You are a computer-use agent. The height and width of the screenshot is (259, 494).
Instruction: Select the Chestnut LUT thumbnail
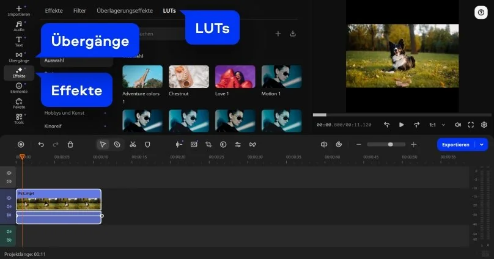tap(189, 76)
